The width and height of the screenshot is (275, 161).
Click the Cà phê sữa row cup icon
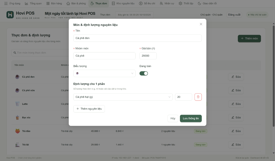pyautogui.click(x=17, y=90)
